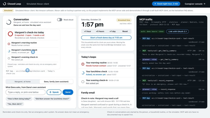210x118 pixels.
Task: Advance simulated time by +1 day
Action: 113,31
